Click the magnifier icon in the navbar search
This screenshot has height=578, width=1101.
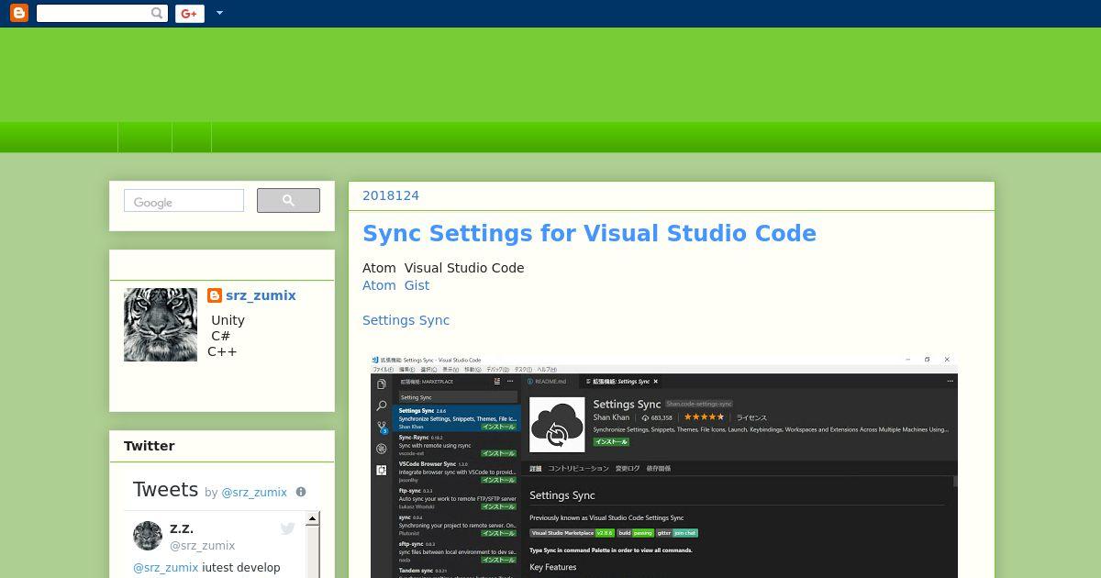[158, 14]
